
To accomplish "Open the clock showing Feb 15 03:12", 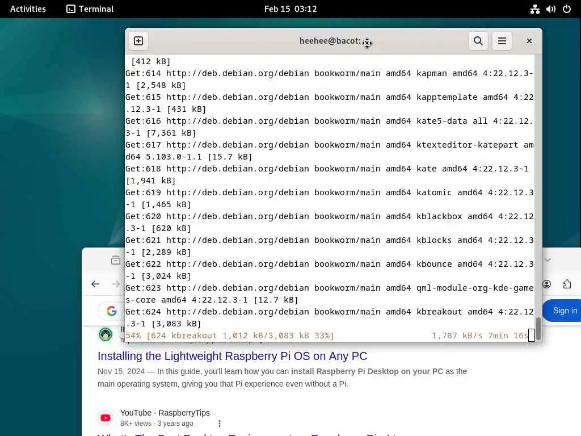I will tap(290, 9).
